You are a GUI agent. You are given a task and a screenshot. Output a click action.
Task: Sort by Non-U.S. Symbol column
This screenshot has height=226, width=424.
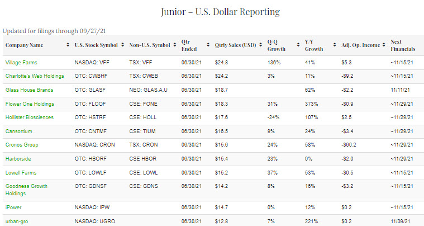point(150,45)
